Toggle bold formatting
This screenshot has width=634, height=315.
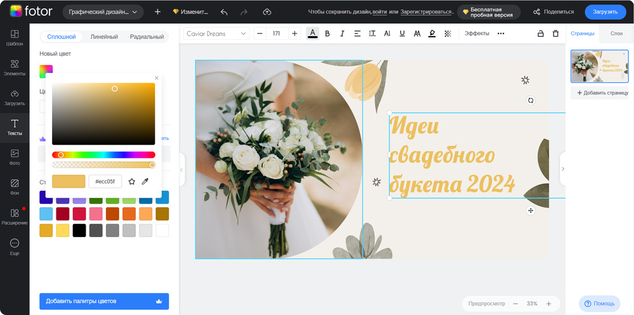point(328,34)
